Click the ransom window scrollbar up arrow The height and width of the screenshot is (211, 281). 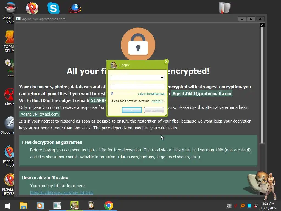coord(262,25)
